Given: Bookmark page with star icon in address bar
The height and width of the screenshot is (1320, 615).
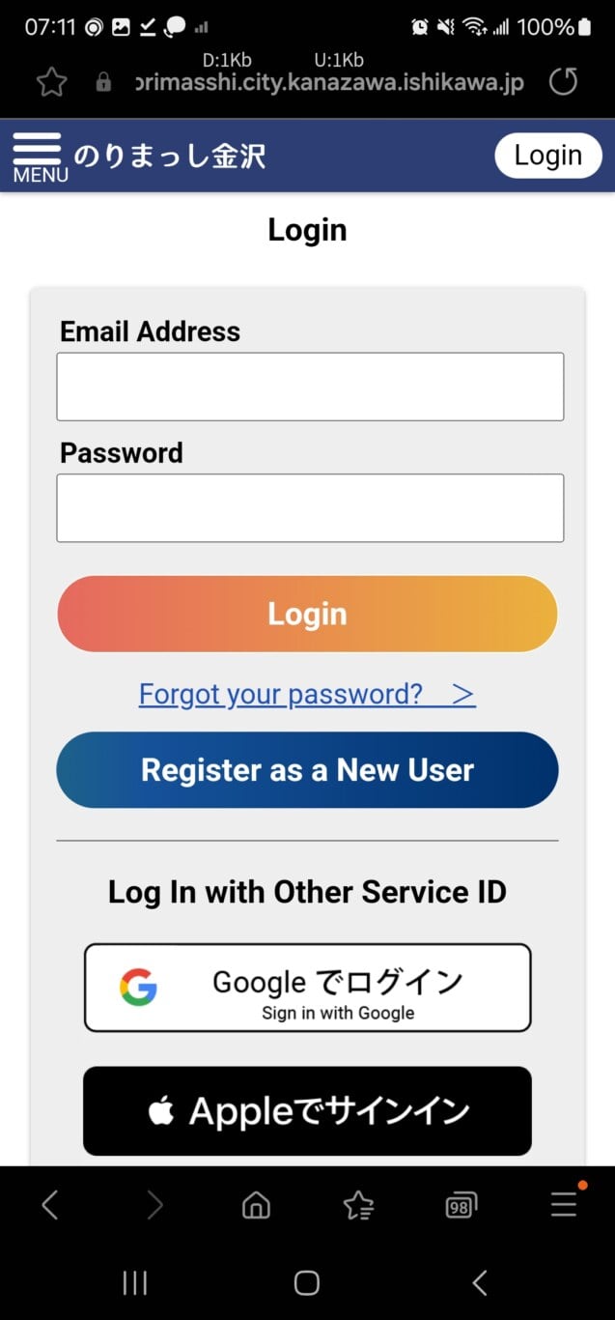Looking at the screenshot, I should tap(51, 82).
